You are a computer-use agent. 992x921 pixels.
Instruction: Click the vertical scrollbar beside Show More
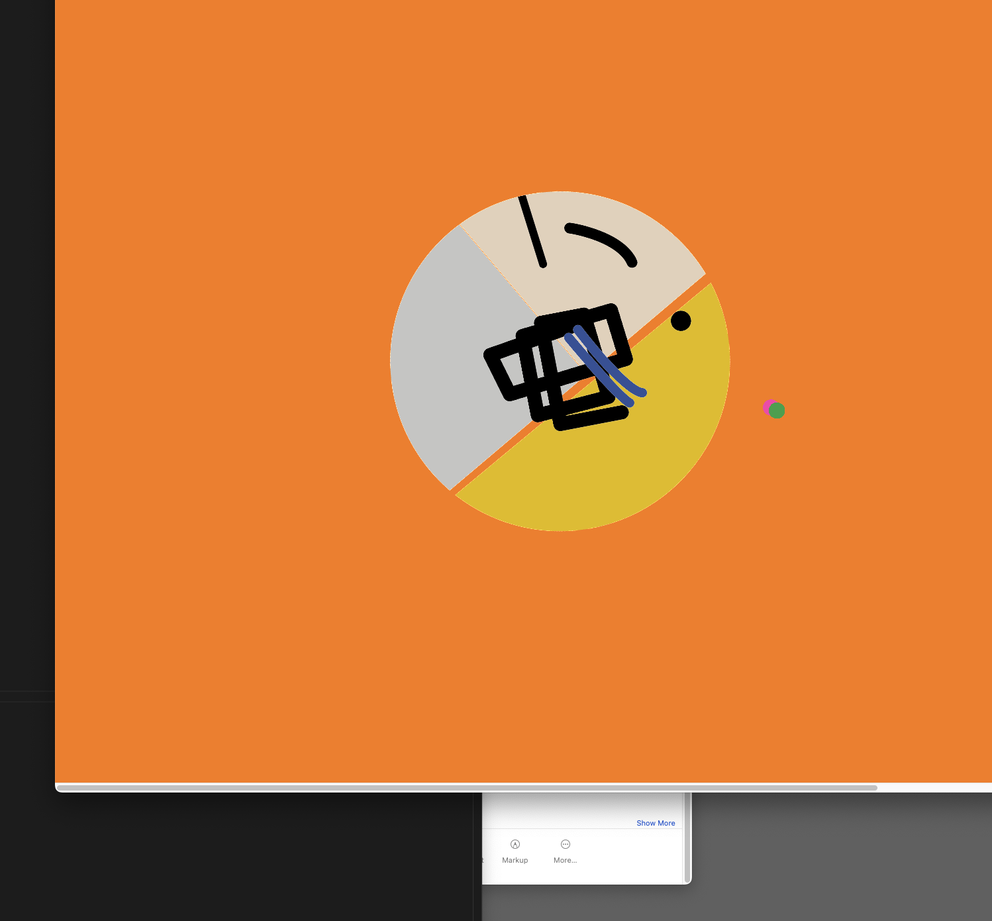pos(687,838)
